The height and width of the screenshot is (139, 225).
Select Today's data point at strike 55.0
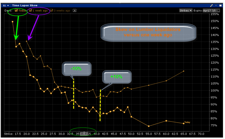149,126
